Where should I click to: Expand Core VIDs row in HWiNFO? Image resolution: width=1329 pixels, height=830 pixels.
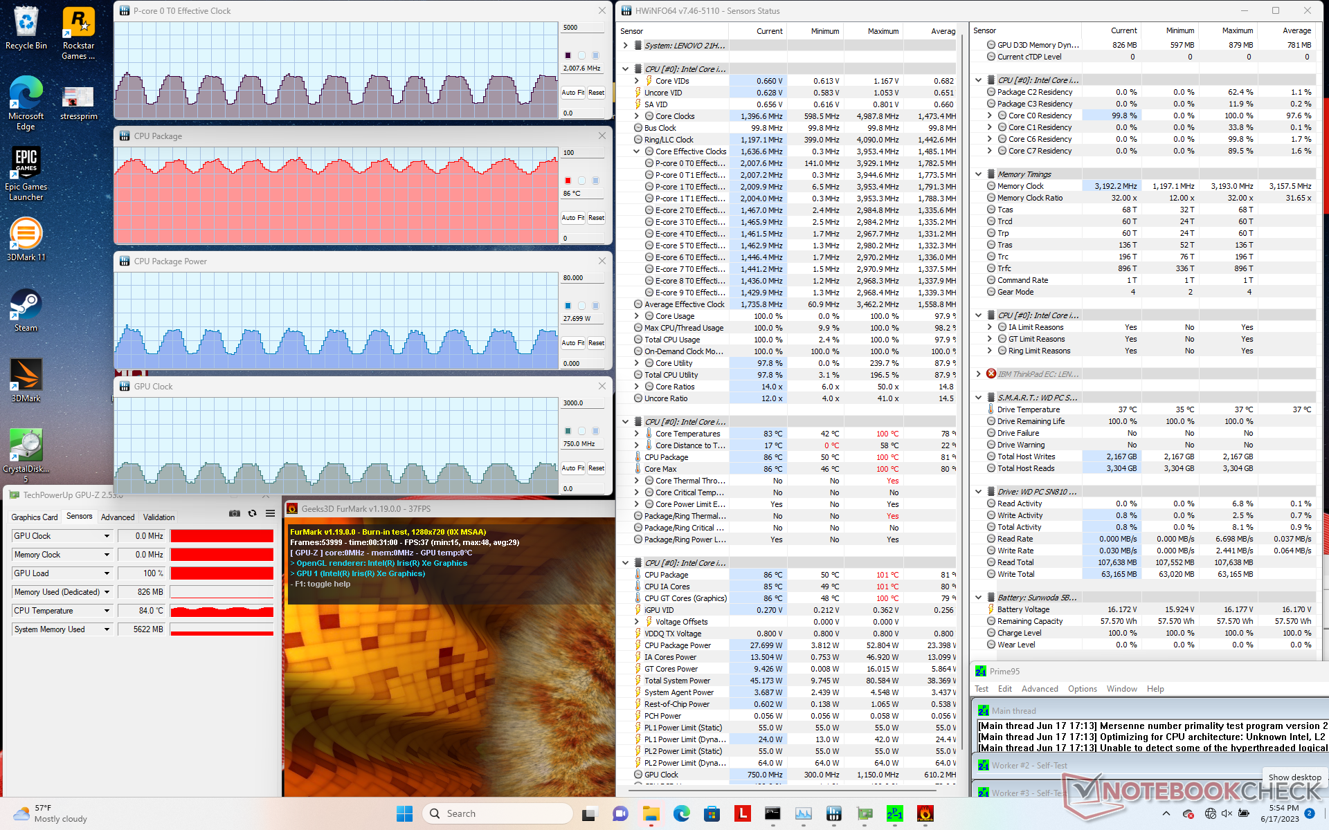pos(637,81)
